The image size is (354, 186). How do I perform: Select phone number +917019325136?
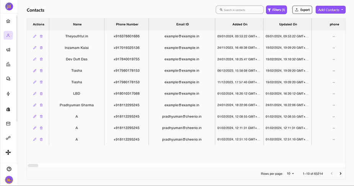tap(126, 48)
